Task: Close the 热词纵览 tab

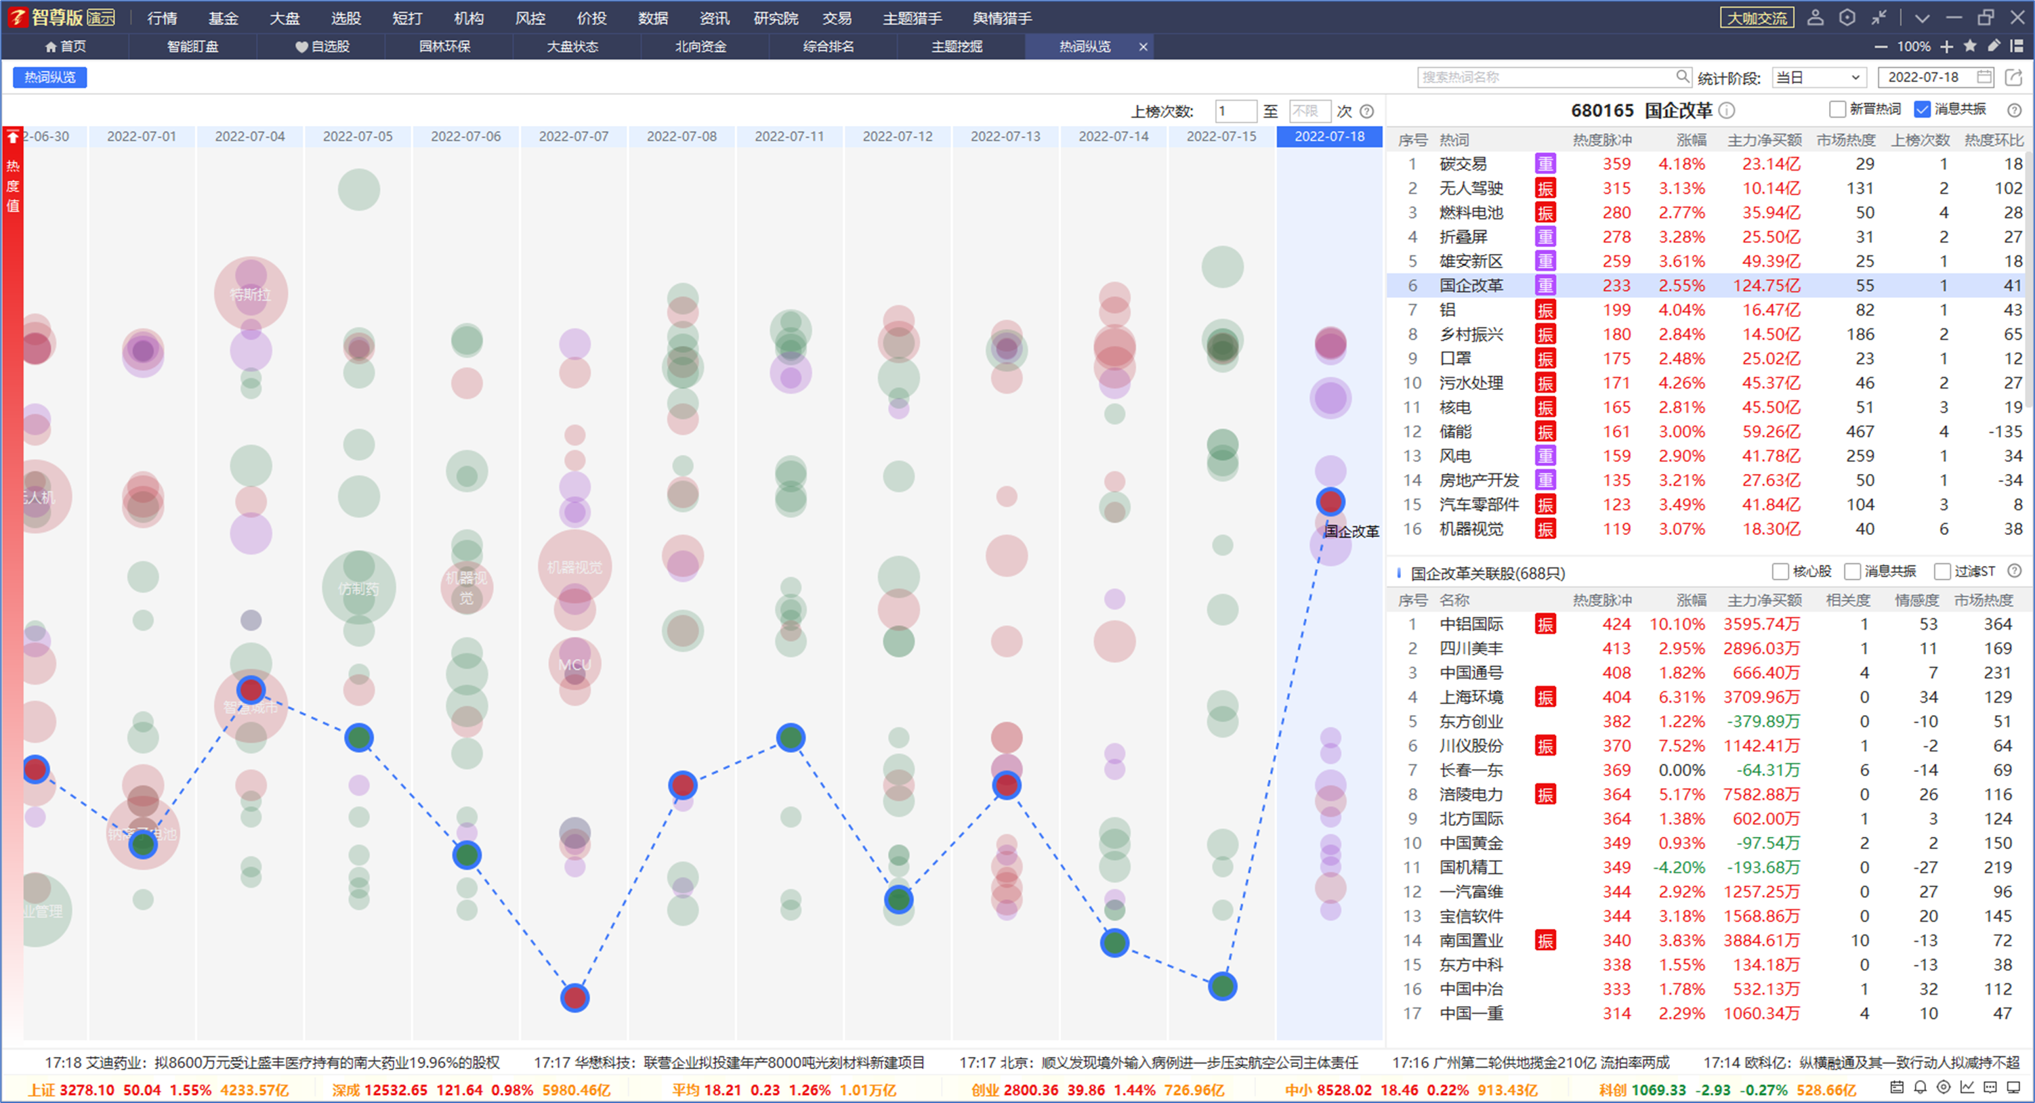Action: coord(1142,47)
